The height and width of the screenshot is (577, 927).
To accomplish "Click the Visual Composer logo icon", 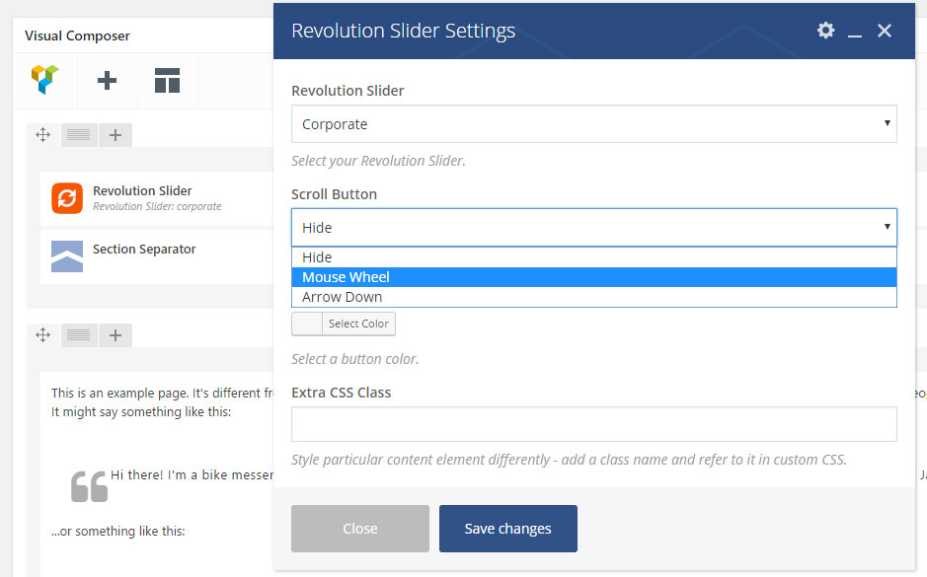I will (x=45, y=80).
